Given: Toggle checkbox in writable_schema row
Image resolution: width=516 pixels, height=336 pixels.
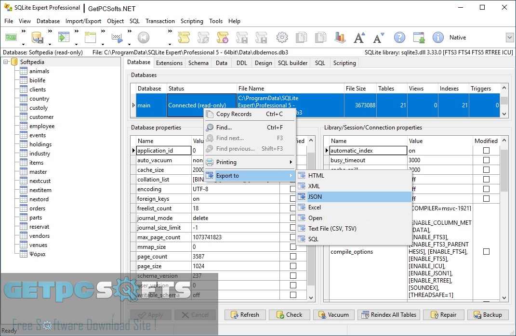Looking at the screenshot, I should pos(293,295).
